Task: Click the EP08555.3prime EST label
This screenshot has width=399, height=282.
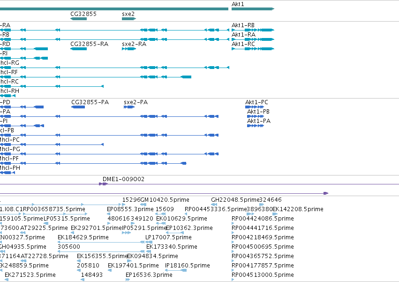Action: pyautogui.click(x=130, y=209)
